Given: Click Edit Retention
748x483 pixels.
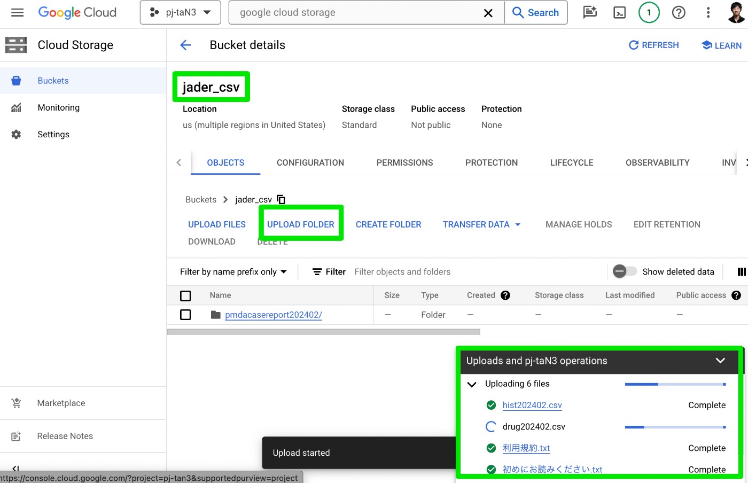Looking at the screenshot, I should click(667, 224).
